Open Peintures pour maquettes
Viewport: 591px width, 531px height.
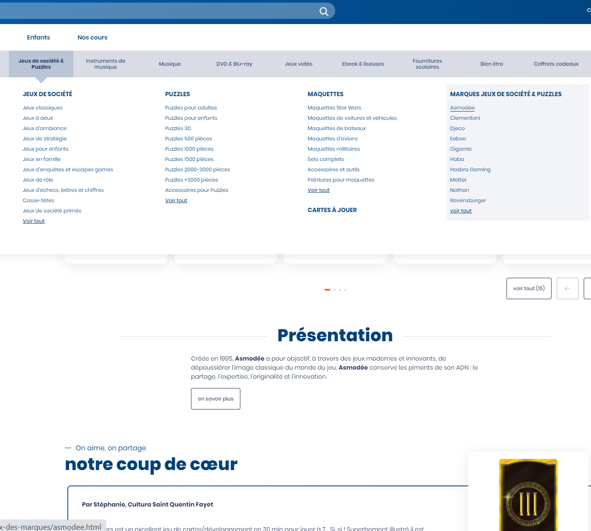(x=341, y=180)
